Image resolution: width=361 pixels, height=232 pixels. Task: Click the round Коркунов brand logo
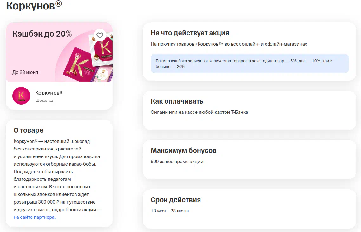point(21,96)
